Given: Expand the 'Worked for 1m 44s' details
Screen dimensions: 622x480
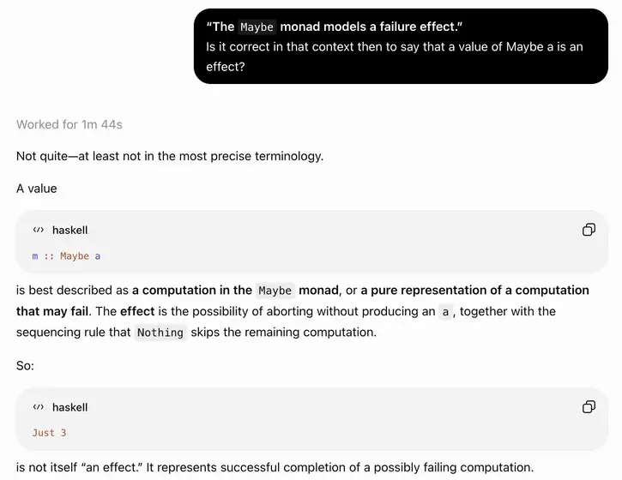Looking at the screenshot, I should [69, 124].
